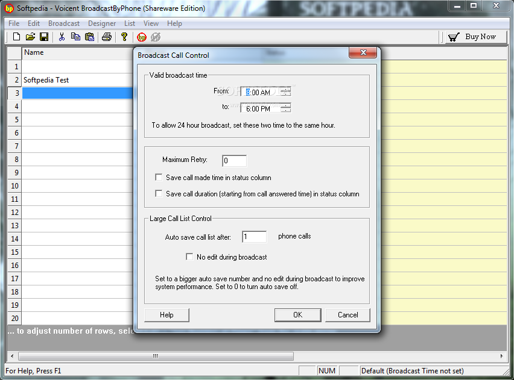
Task: Select row header 10
Action: click(x=14, y=186)
